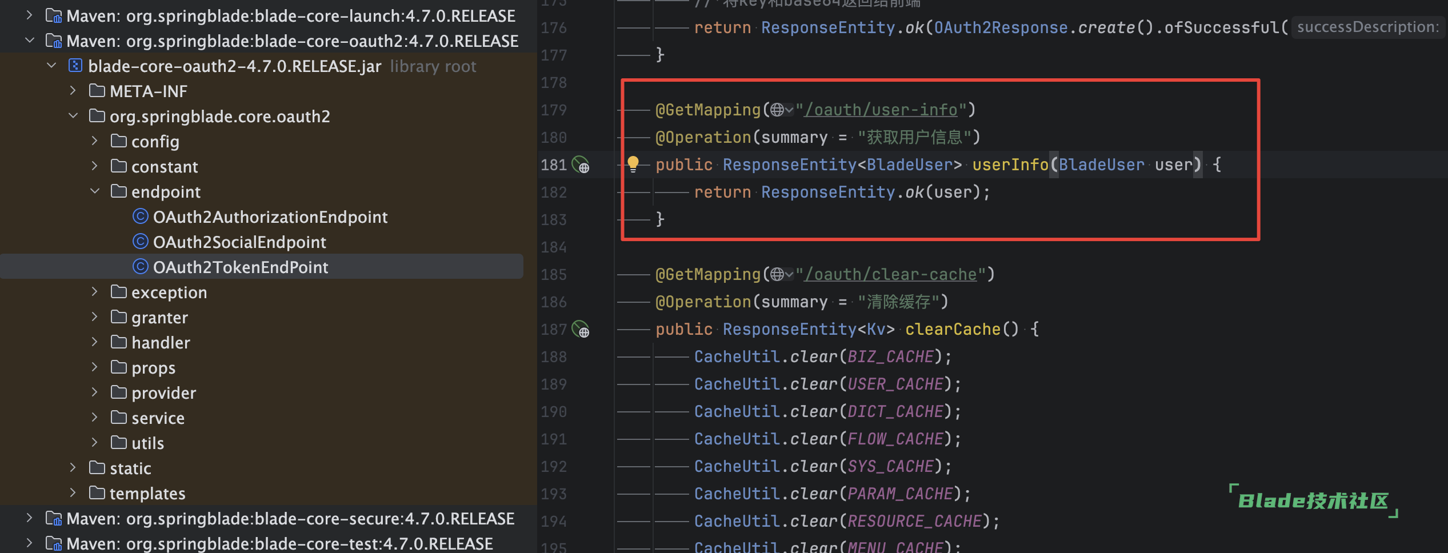Collapse the endpoint folder

(95, 191)
